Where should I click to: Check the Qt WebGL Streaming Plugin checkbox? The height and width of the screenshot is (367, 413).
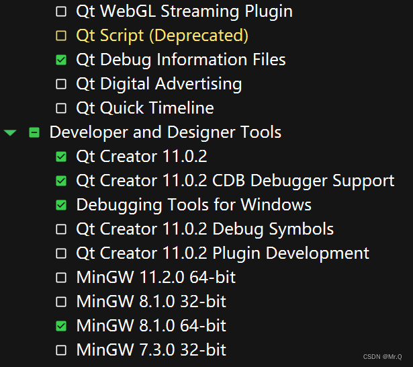click(61, 11)
